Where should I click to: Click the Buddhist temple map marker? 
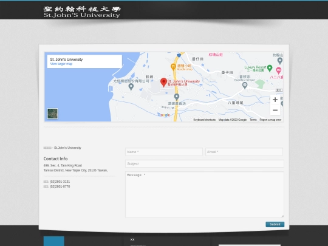pos(245,85)
